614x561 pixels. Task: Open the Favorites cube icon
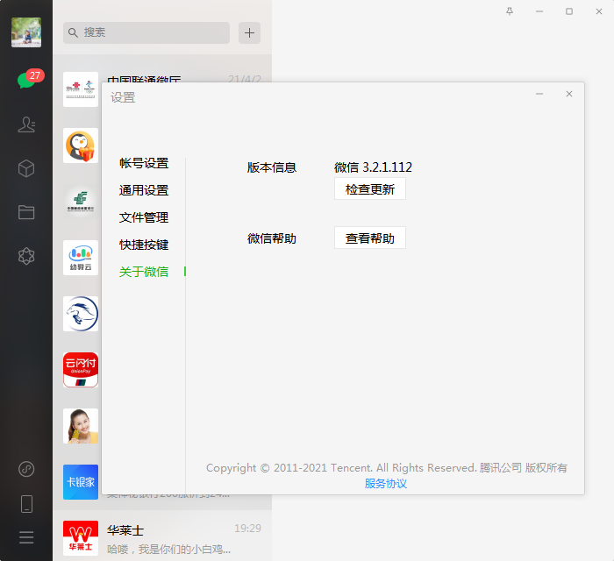[26, 168]
